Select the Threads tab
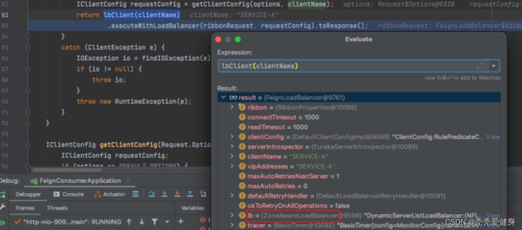This screenshot has height=230, width=522. coord(57,208)
